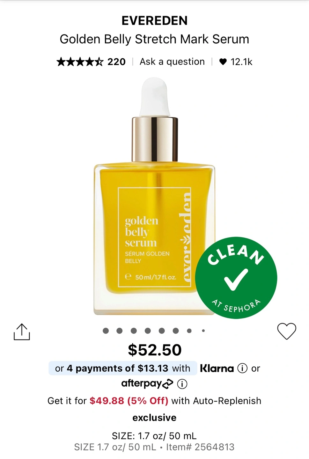Open Klarna info circle icon
Image resolution: width=309 pixels, height=459 pixels.
point(242,368)
